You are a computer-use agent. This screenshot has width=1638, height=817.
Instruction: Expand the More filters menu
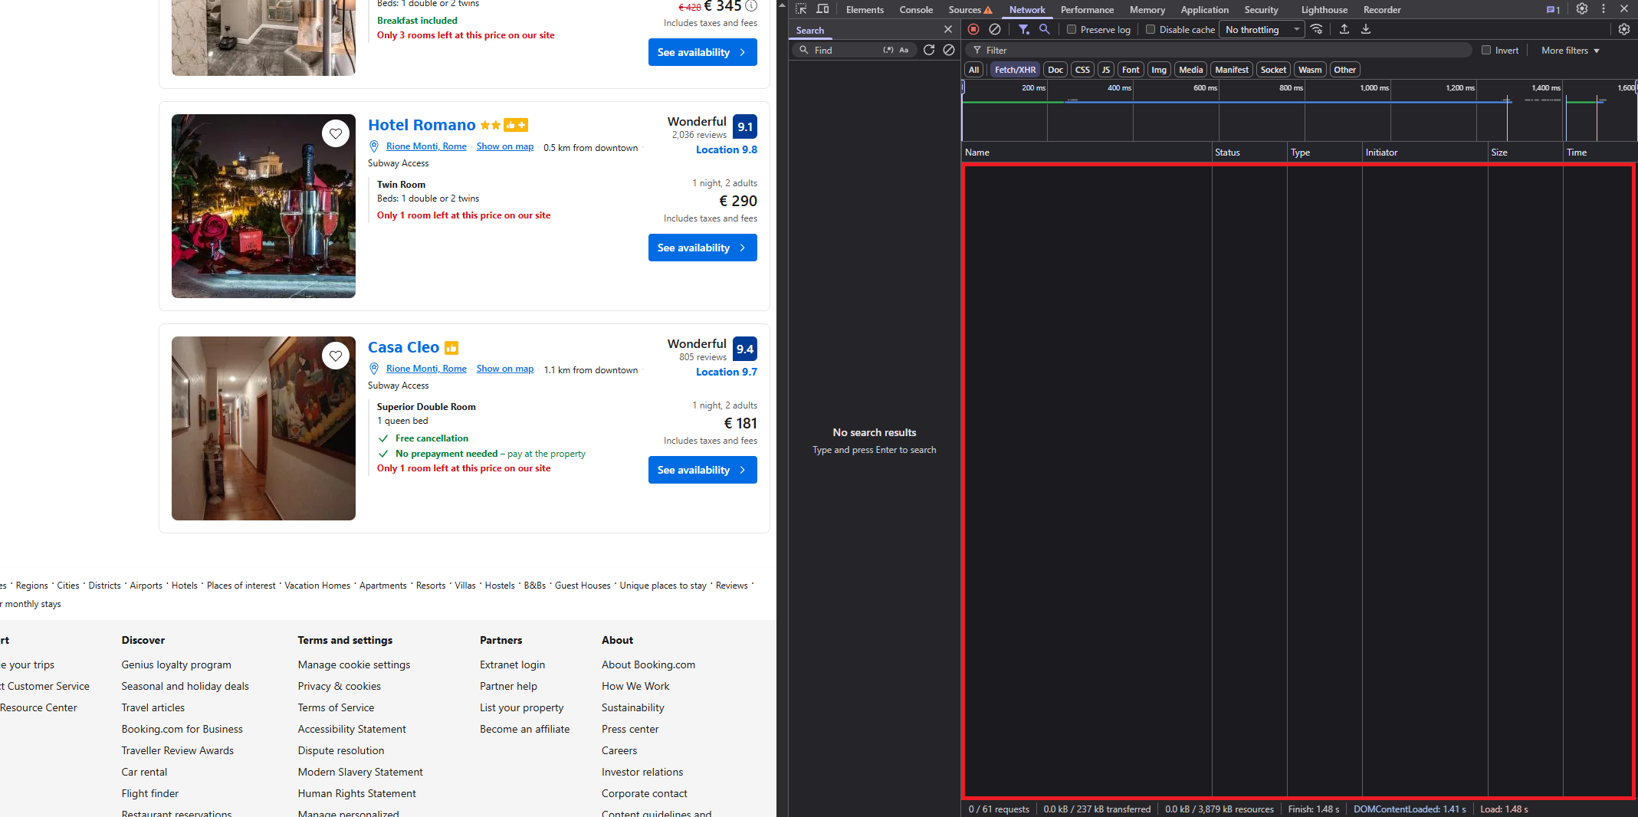click(1570, 51)
